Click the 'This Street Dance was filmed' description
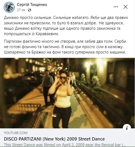This screenshot has height=147, width=135. 65,145
